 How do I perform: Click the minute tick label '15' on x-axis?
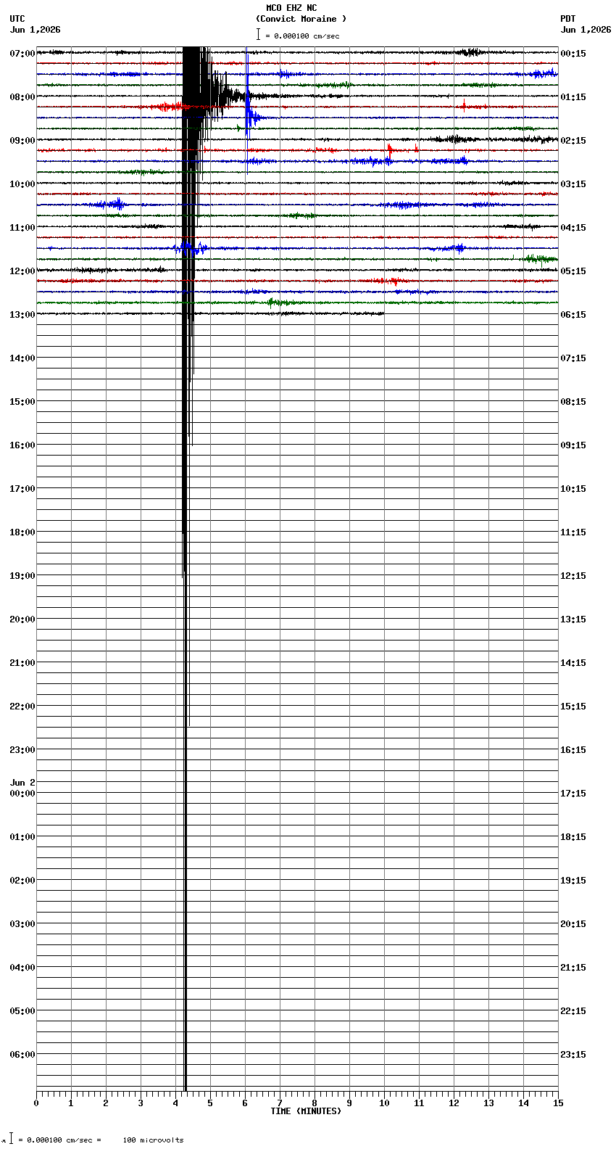pos(557,1103)
